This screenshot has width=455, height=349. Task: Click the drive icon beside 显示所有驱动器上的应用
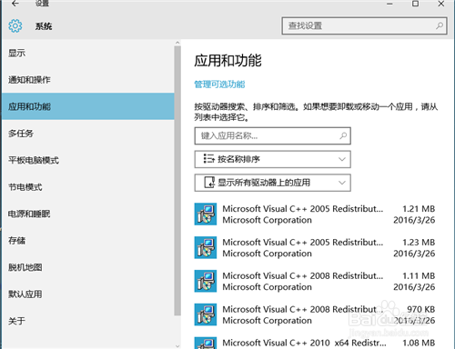(x=209, y=183)
